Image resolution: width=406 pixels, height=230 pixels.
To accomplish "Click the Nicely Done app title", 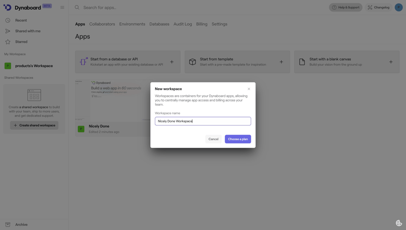I will pyautogui.click(x=99, y=126).
